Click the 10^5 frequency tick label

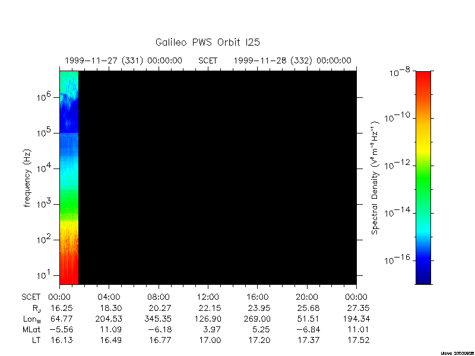coord(43,132)
